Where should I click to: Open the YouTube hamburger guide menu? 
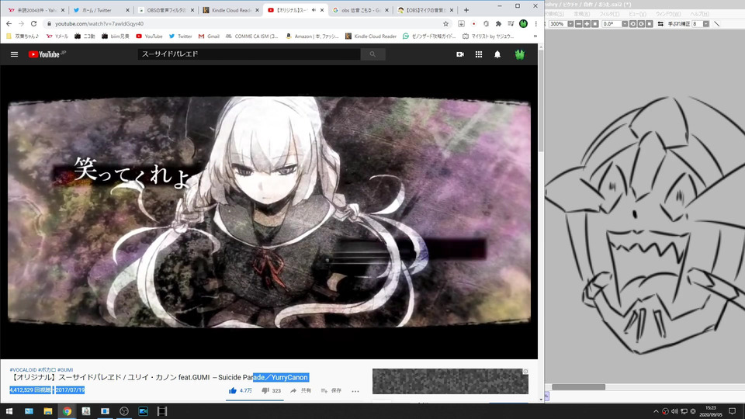pos(14,54)
